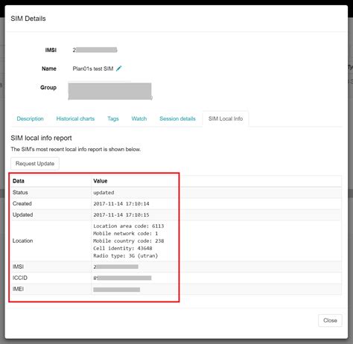Click the 'Updated' row label
This screenshot has width=353, height=344.
[x=22, y=214]
